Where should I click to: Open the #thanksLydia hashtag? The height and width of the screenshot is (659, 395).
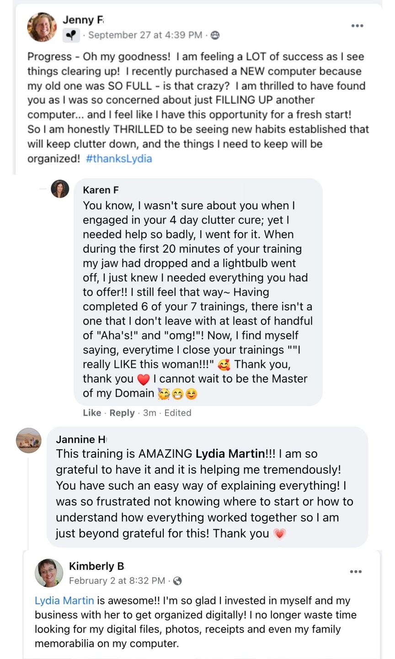point(119,159)
